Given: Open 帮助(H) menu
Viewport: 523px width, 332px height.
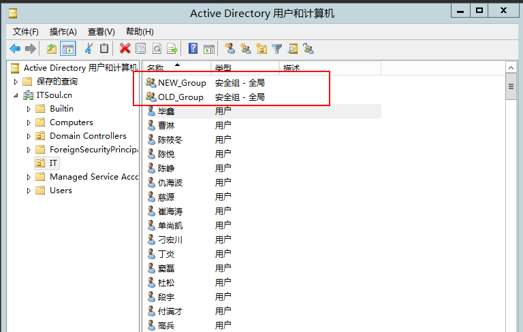Looking at the screenshot, I should [140, 32].
